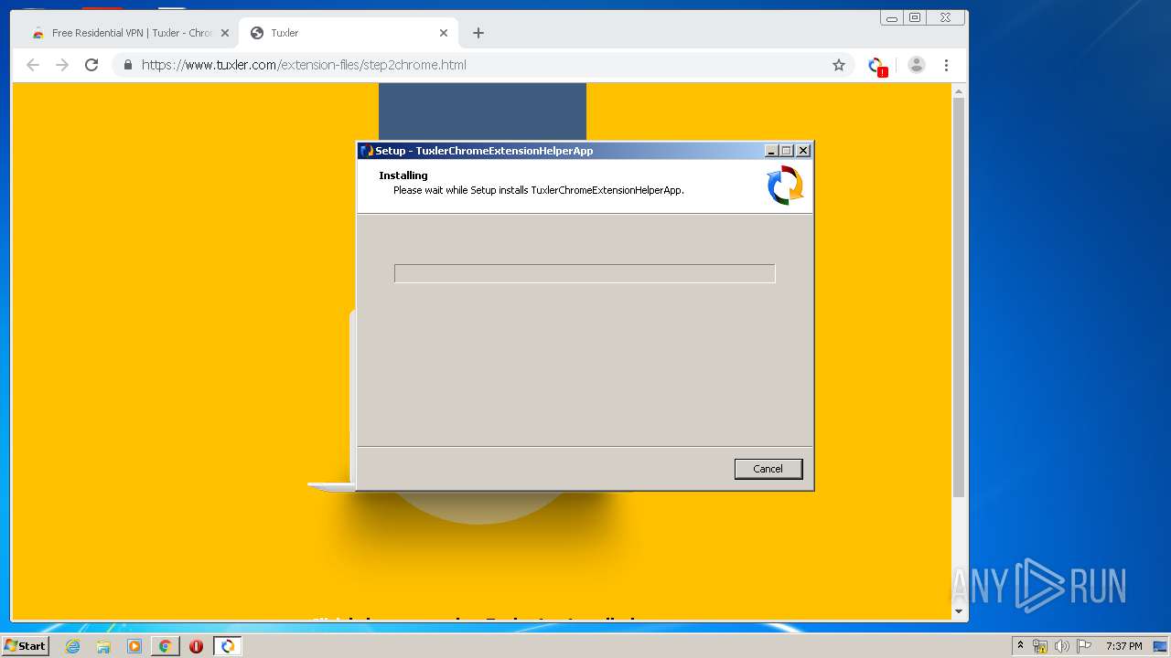
Task: Switch to Tuxler Setup in the taskbar
Action: click(228, 646)
